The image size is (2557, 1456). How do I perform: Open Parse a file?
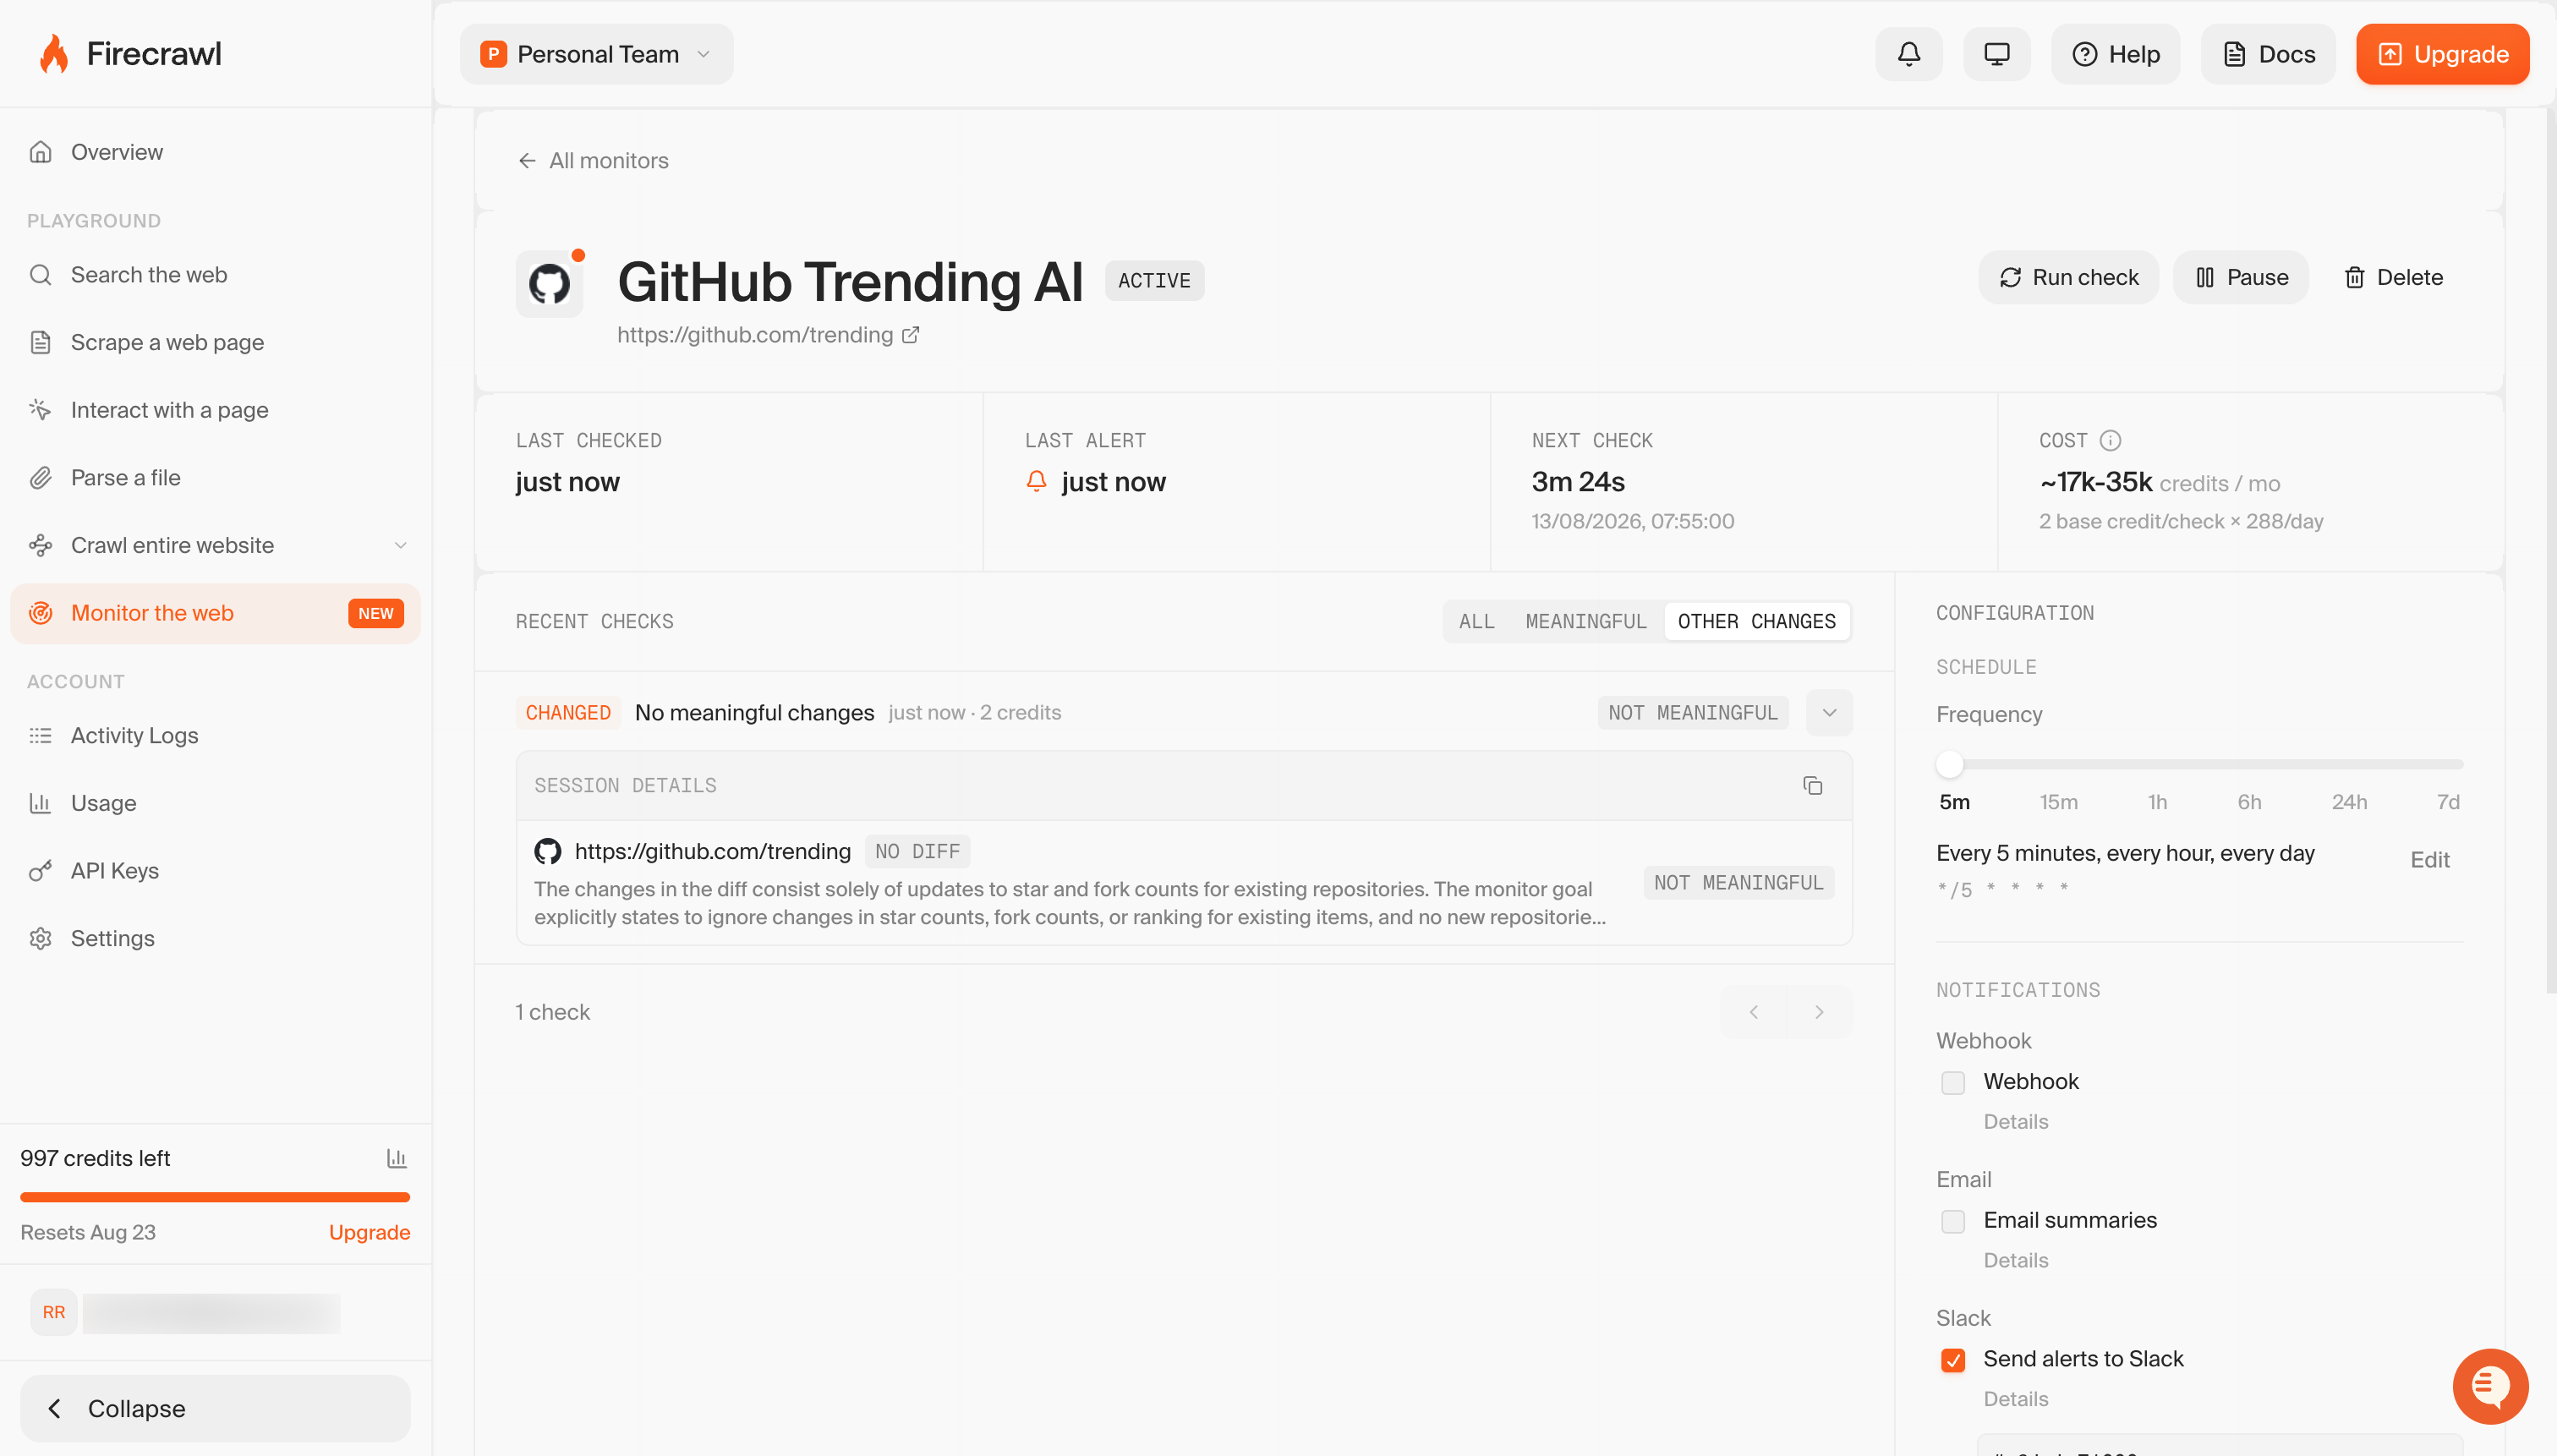coord(215,478)
